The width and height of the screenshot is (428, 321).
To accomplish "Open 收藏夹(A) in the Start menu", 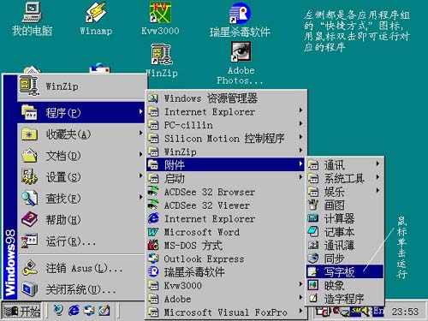I will (81, 134).
